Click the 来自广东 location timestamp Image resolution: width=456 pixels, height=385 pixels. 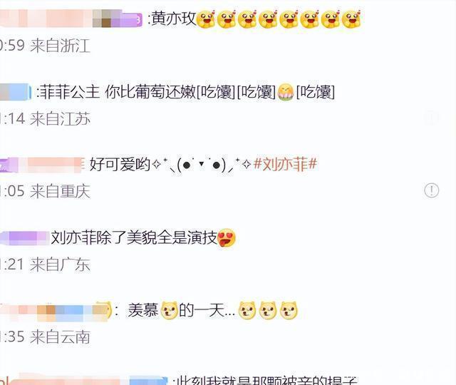45,265
